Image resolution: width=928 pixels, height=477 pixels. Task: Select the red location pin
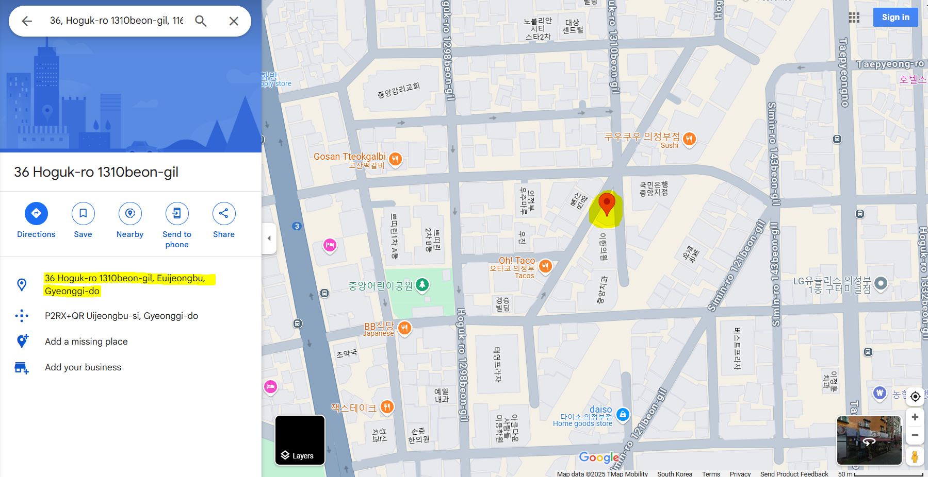607,204
